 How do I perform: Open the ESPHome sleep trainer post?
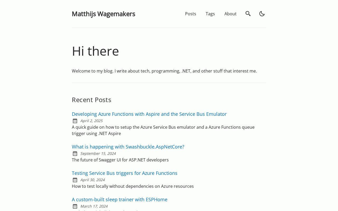[x=120, y=199]
